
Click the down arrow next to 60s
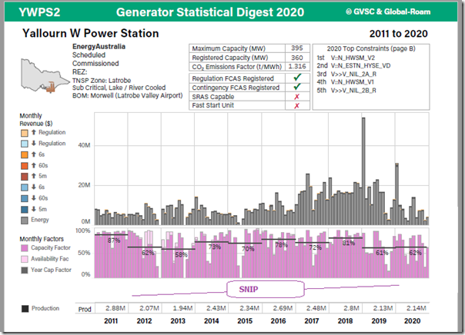point(34,198)
